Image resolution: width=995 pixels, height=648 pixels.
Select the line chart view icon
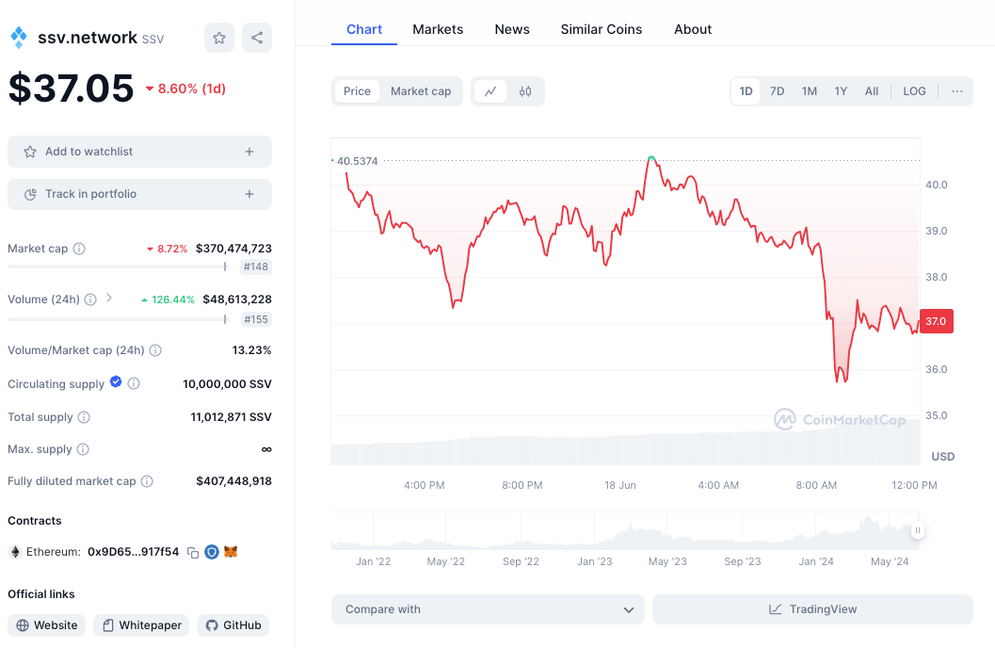click(490, 91)
